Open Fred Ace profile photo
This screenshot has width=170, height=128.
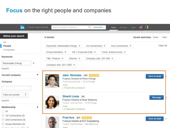[52, 122]
